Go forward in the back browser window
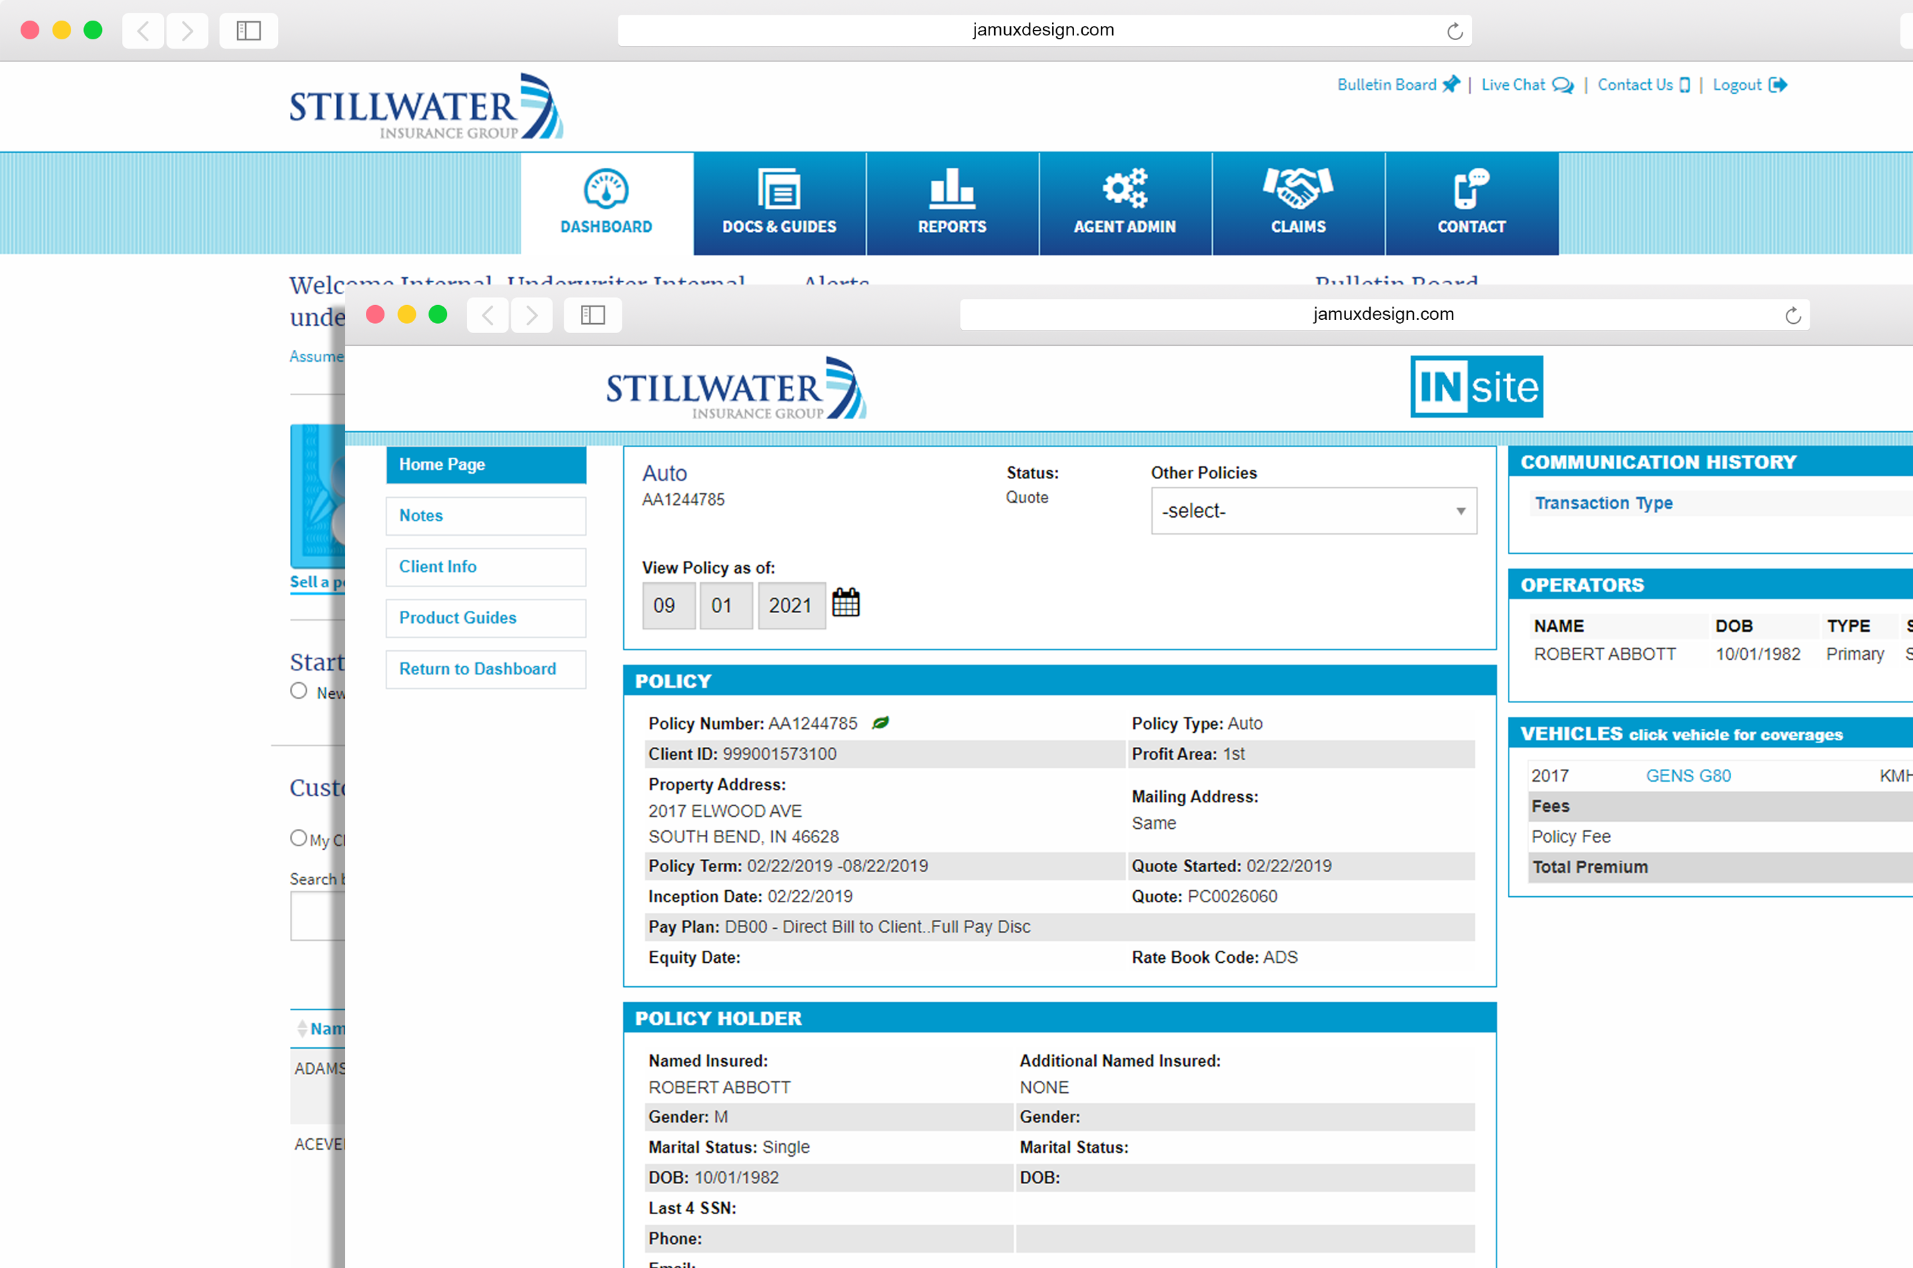 pos(188,31)
